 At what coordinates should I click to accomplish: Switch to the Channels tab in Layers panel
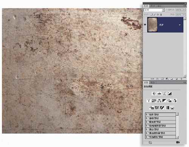(152, 6)
